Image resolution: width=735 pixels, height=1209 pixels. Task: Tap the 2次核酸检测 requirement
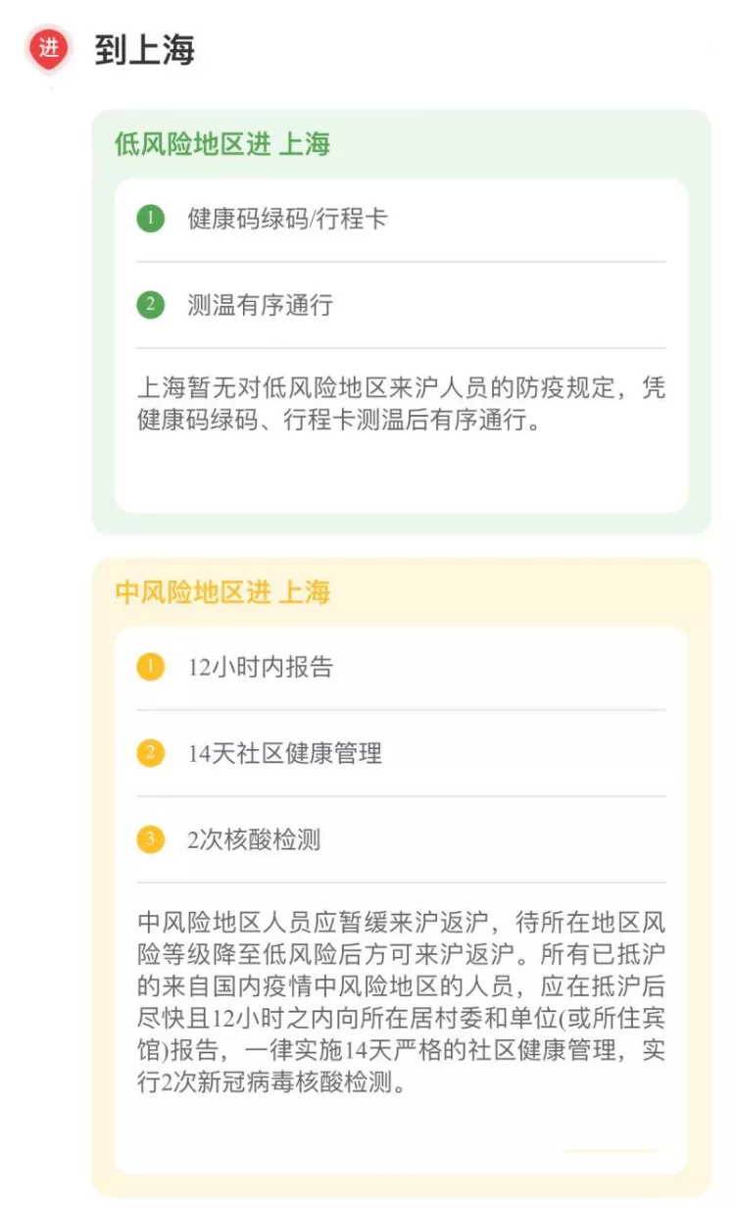click(254, 839)
